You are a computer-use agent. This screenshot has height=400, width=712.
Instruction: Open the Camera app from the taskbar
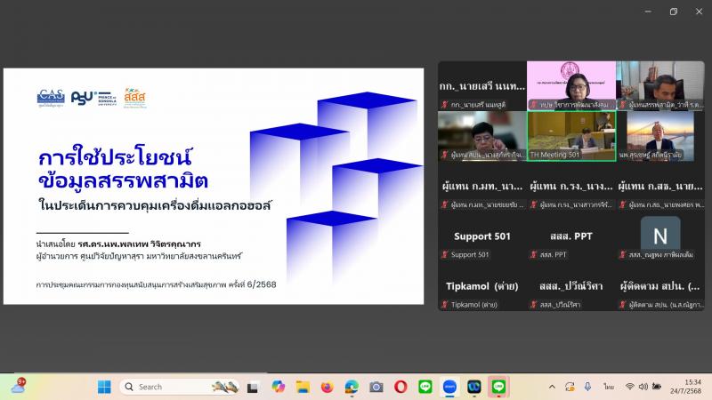[376, 387]
